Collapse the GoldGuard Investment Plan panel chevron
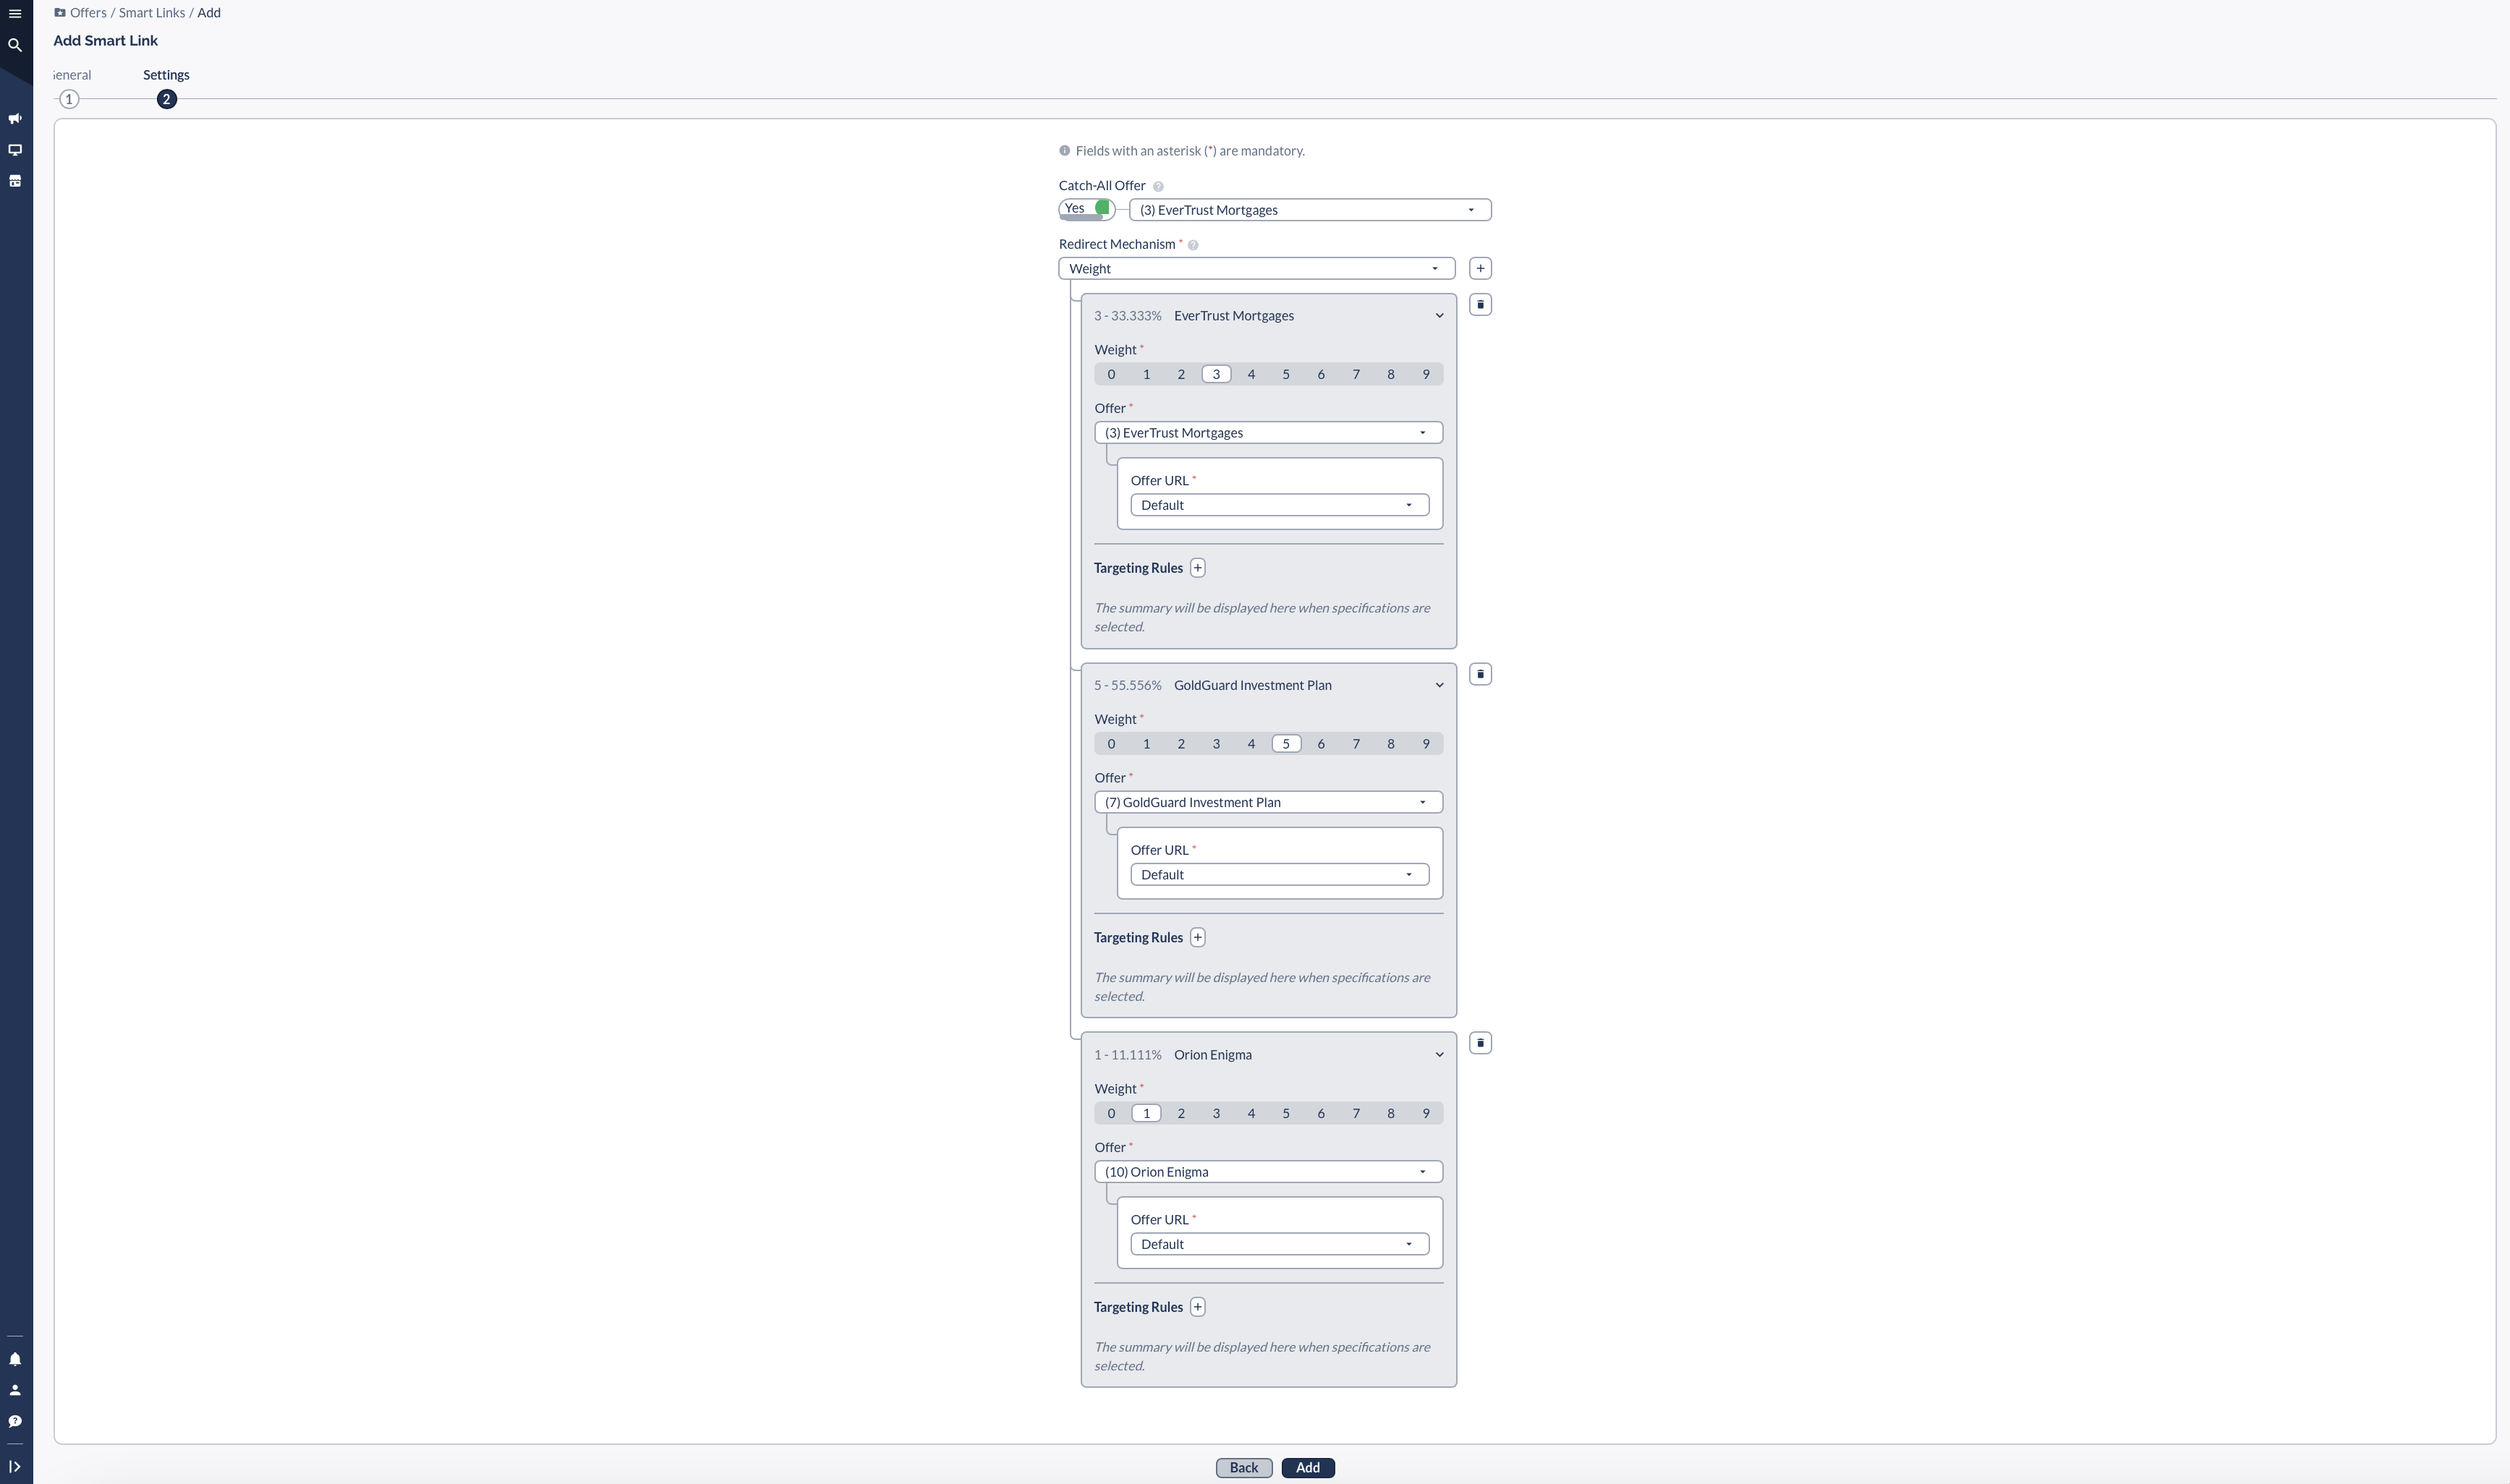The height and width of the screenshot is (1484, 2510). pos(1440,685)
